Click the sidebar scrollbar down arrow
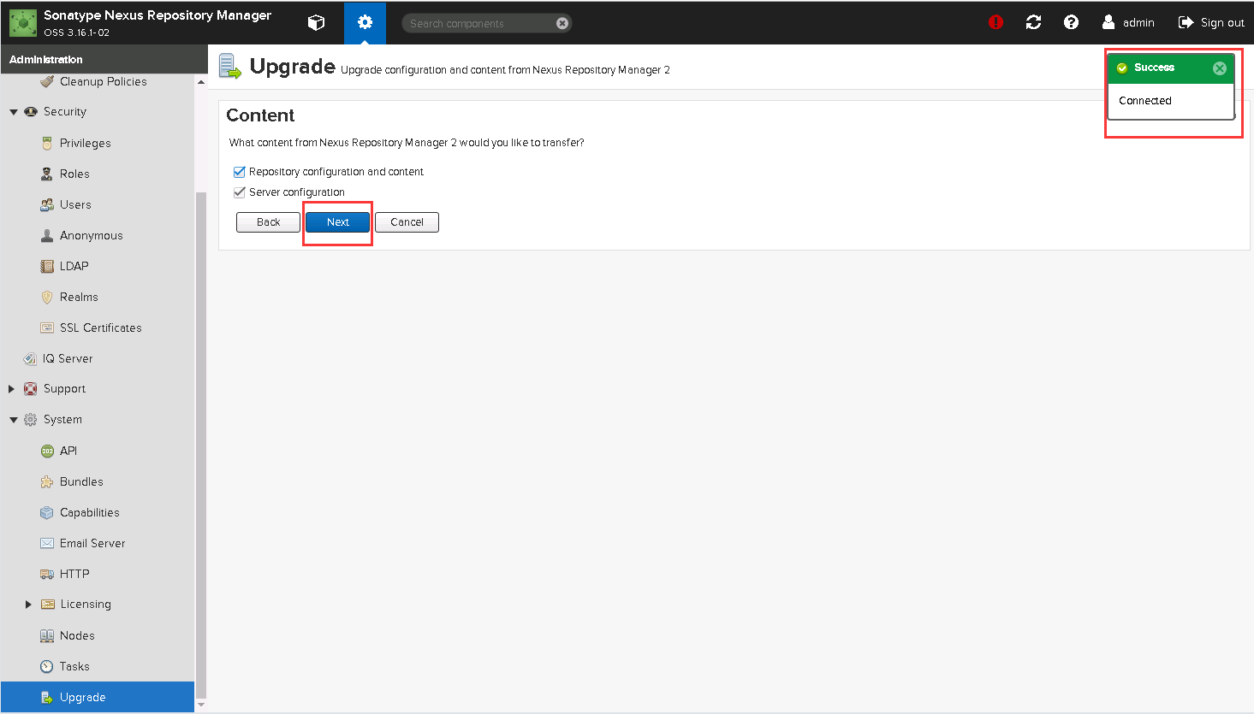Image resolution: width=1254 pixels, height=714 pixels. pos(201,705)
